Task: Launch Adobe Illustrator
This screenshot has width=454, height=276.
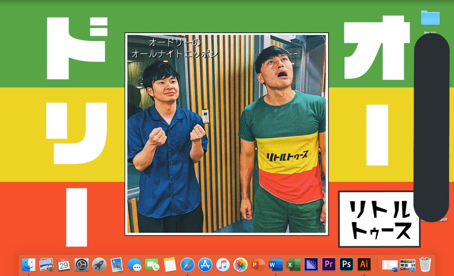Action: point(364,265)
